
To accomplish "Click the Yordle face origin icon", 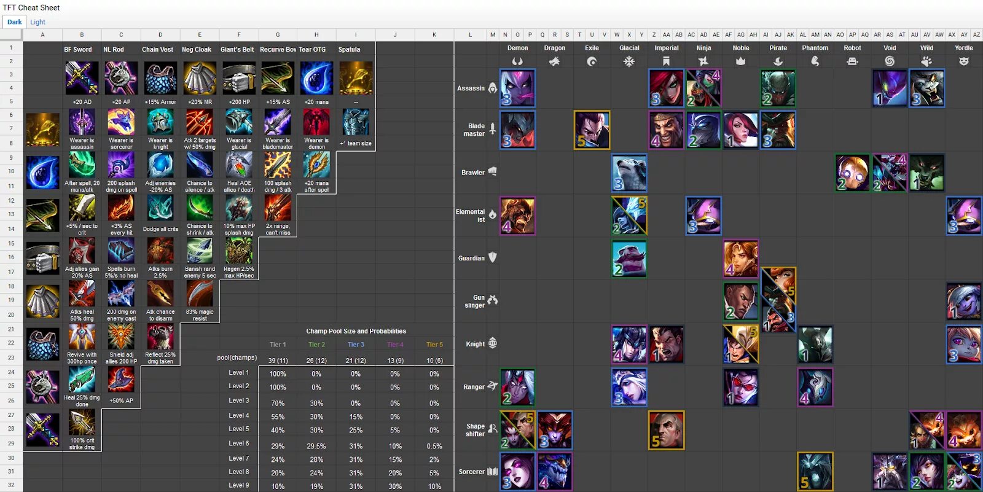I will (x=964, y=61).
